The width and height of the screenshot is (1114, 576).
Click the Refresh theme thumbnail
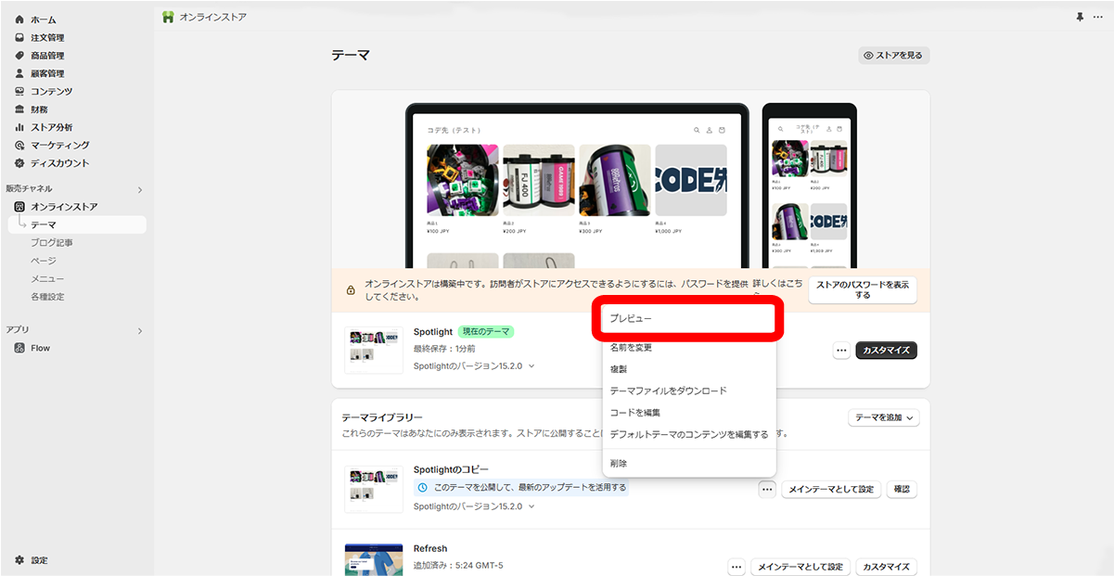coord(374,559)
